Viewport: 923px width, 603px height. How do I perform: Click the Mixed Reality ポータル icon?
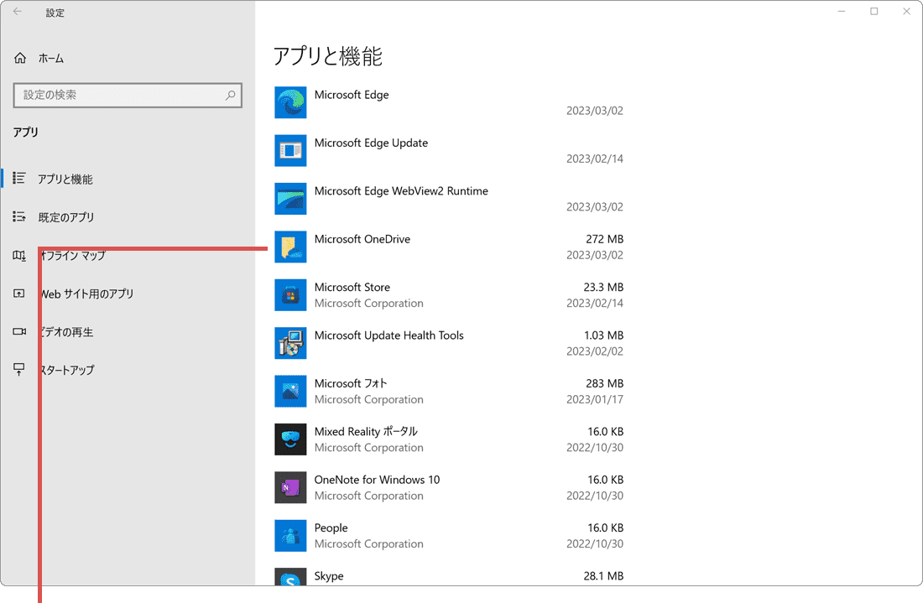tap(290, 439)
